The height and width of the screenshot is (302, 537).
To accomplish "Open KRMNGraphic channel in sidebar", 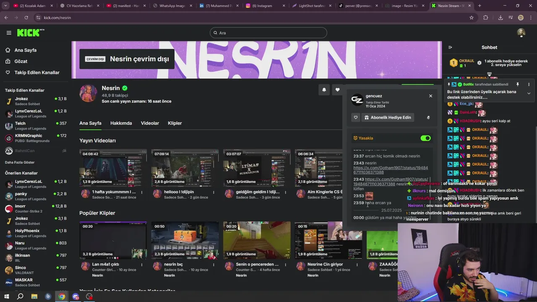I will coord(35,138).
